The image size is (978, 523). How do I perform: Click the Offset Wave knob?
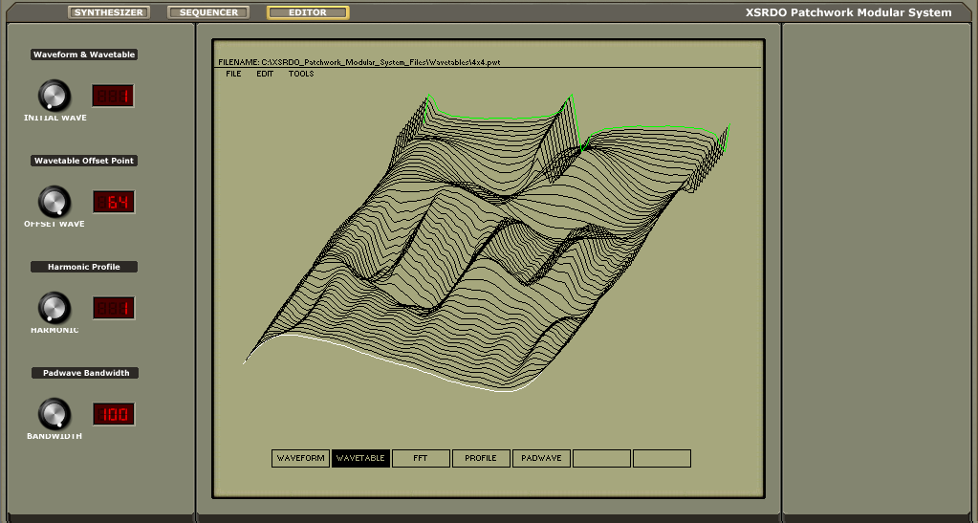coord(54,202)
